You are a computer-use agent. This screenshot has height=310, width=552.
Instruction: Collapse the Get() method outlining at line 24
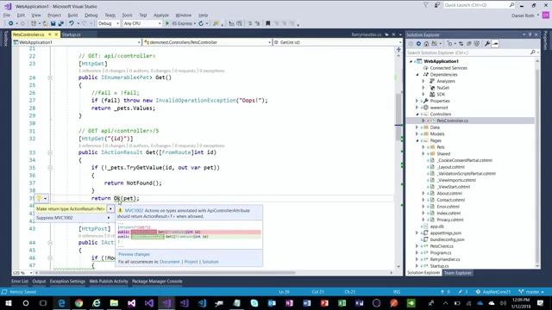(50, 77)
